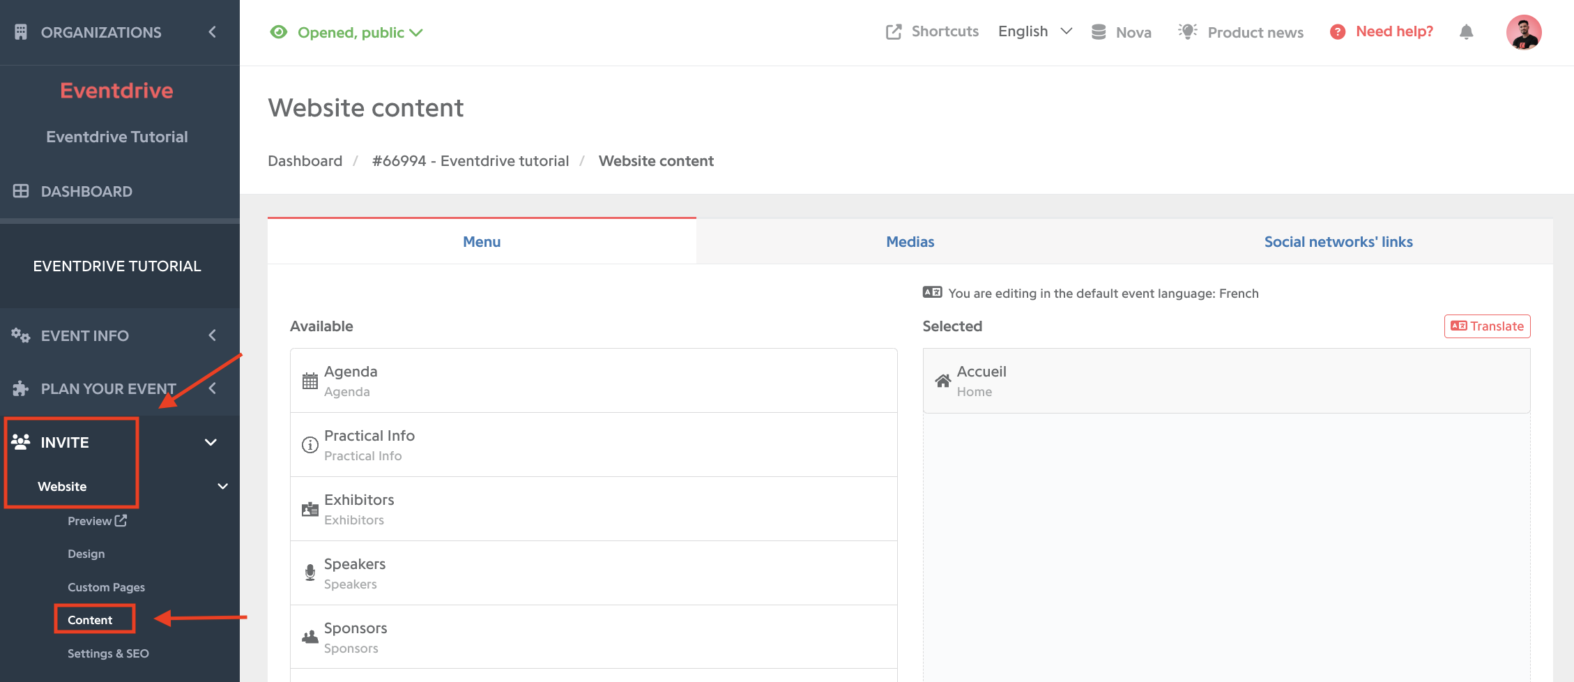Open Custom Pages in Website menu
The width and height of the screenshot is (1574, 682).
click(x=106, y=587)
